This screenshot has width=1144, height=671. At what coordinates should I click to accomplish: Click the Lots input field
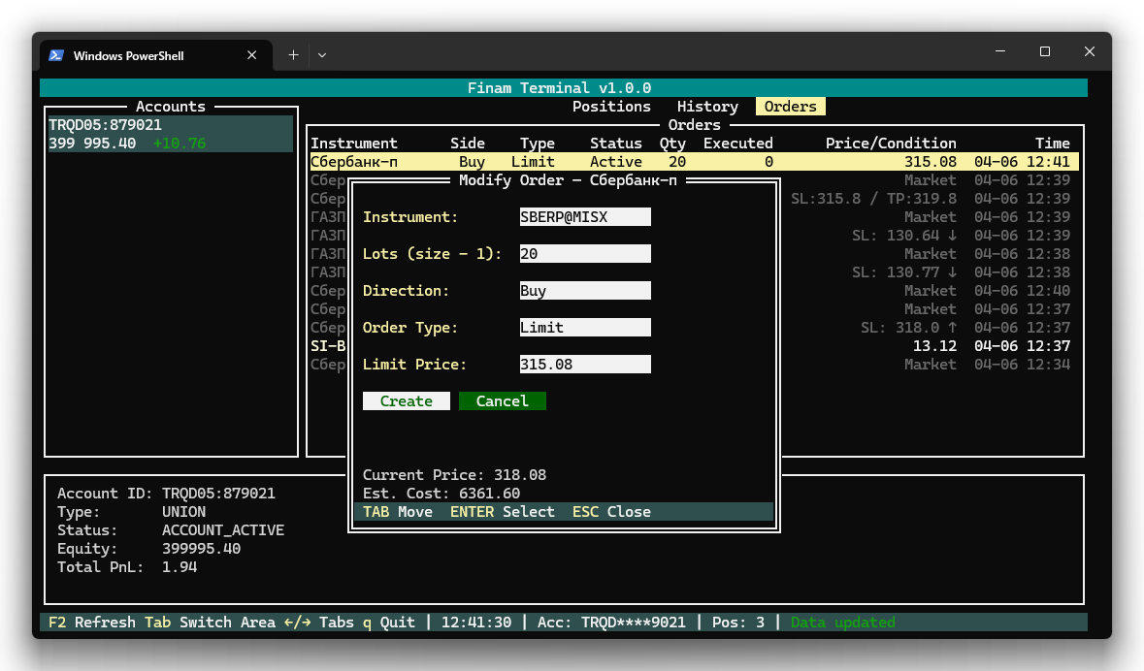coord(585,254)
